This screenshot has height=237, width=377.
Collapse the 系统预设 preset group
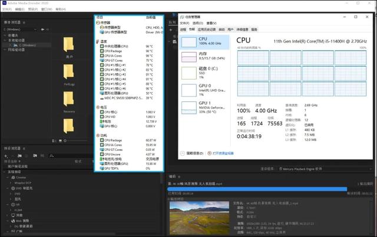(4, 172)
